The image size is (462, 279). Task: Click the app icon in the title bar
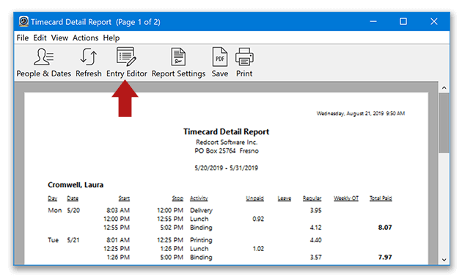(23, 21)
